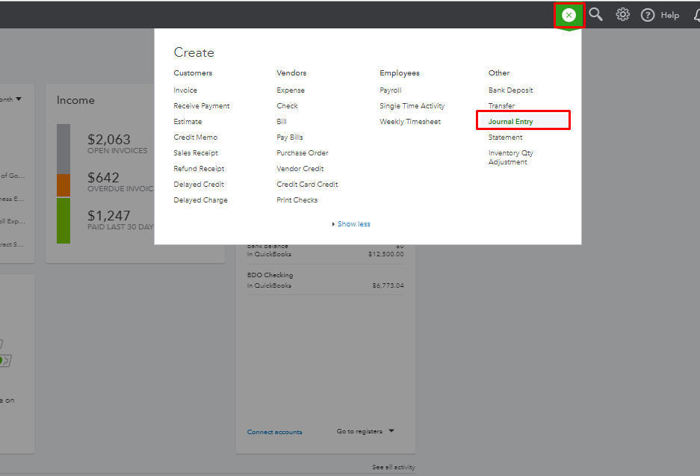
Task: Open the month period dropdown arrow
Action: (19, 99)
